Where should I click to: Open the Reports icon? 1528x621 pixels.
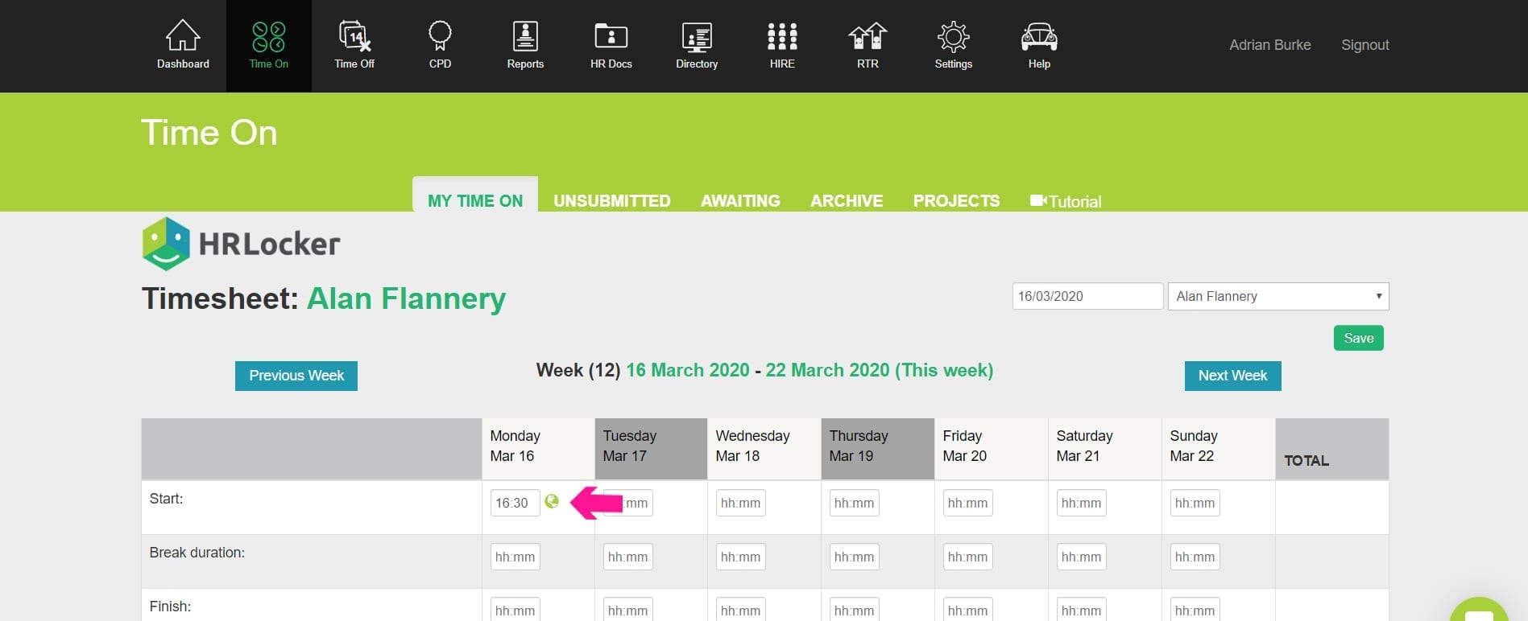pyautogui.click(x=525, y=36)
